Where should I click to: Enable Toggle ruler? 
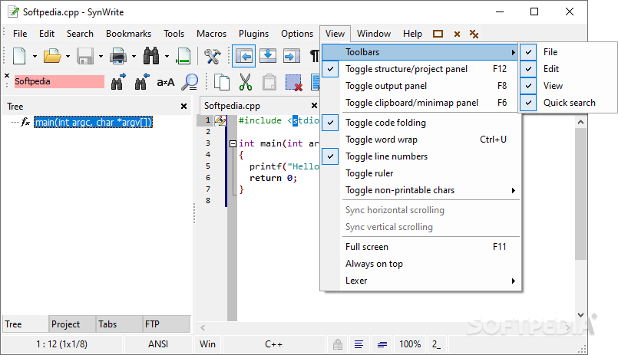click(420, 173)
